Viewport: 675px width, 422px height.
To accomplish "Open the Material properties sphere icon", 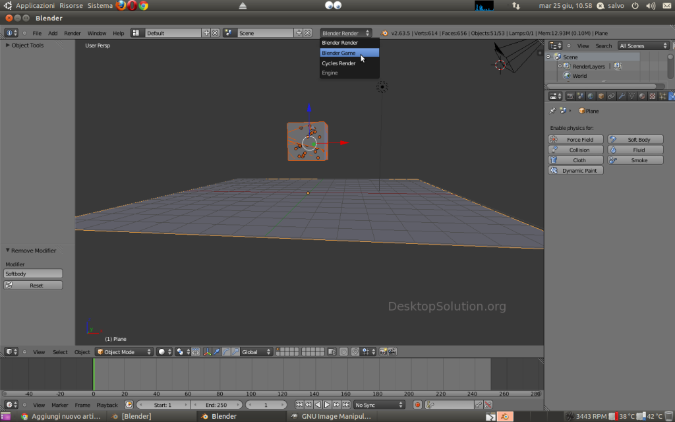I will (642, 96).
